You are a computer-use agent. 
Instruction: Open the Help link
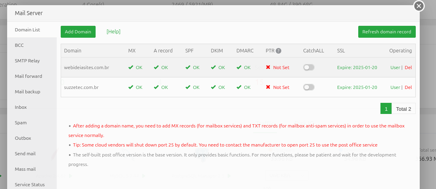coord(113,32)
